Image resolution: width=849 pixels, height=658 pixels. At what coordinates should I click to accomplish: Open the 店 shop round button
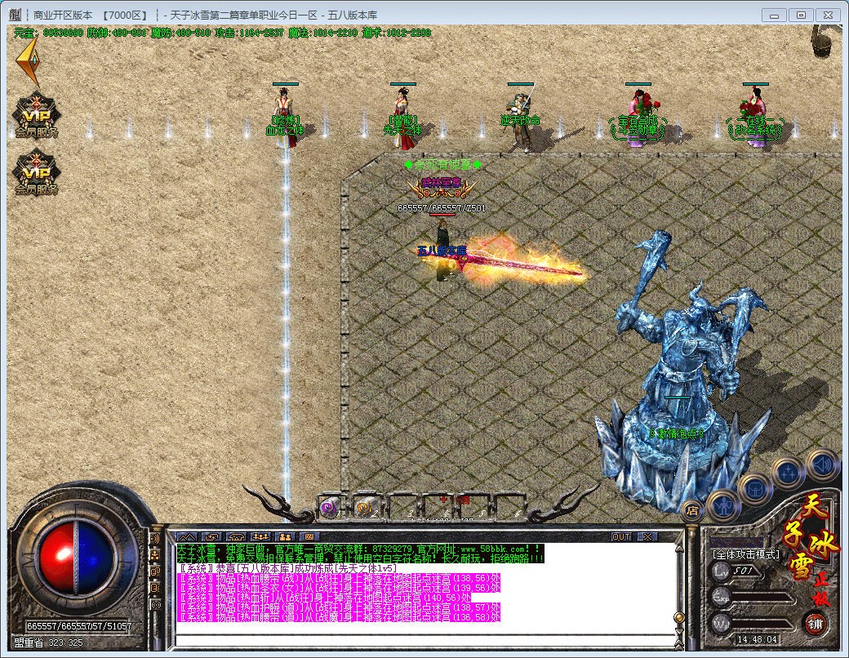[692, 509]
